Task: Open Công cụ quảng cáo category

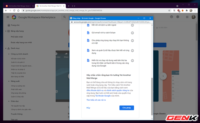Action: (18, 86)
